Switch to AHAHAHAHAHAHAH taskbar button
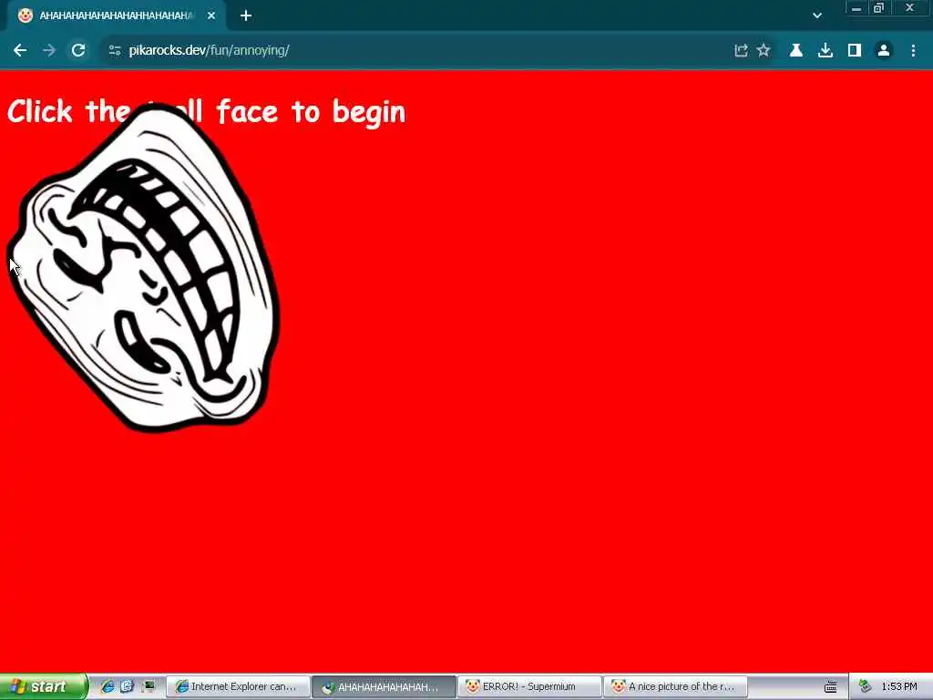Viewport: 933px width, 700px height. point(384,687)
